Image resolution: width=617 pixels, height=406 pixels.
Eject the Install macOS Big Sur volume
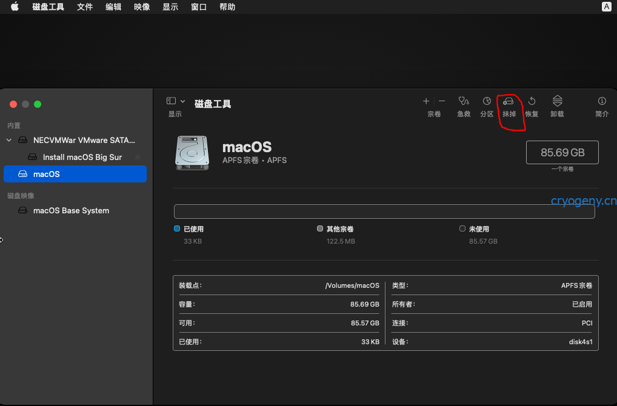(x=138, y=157)
